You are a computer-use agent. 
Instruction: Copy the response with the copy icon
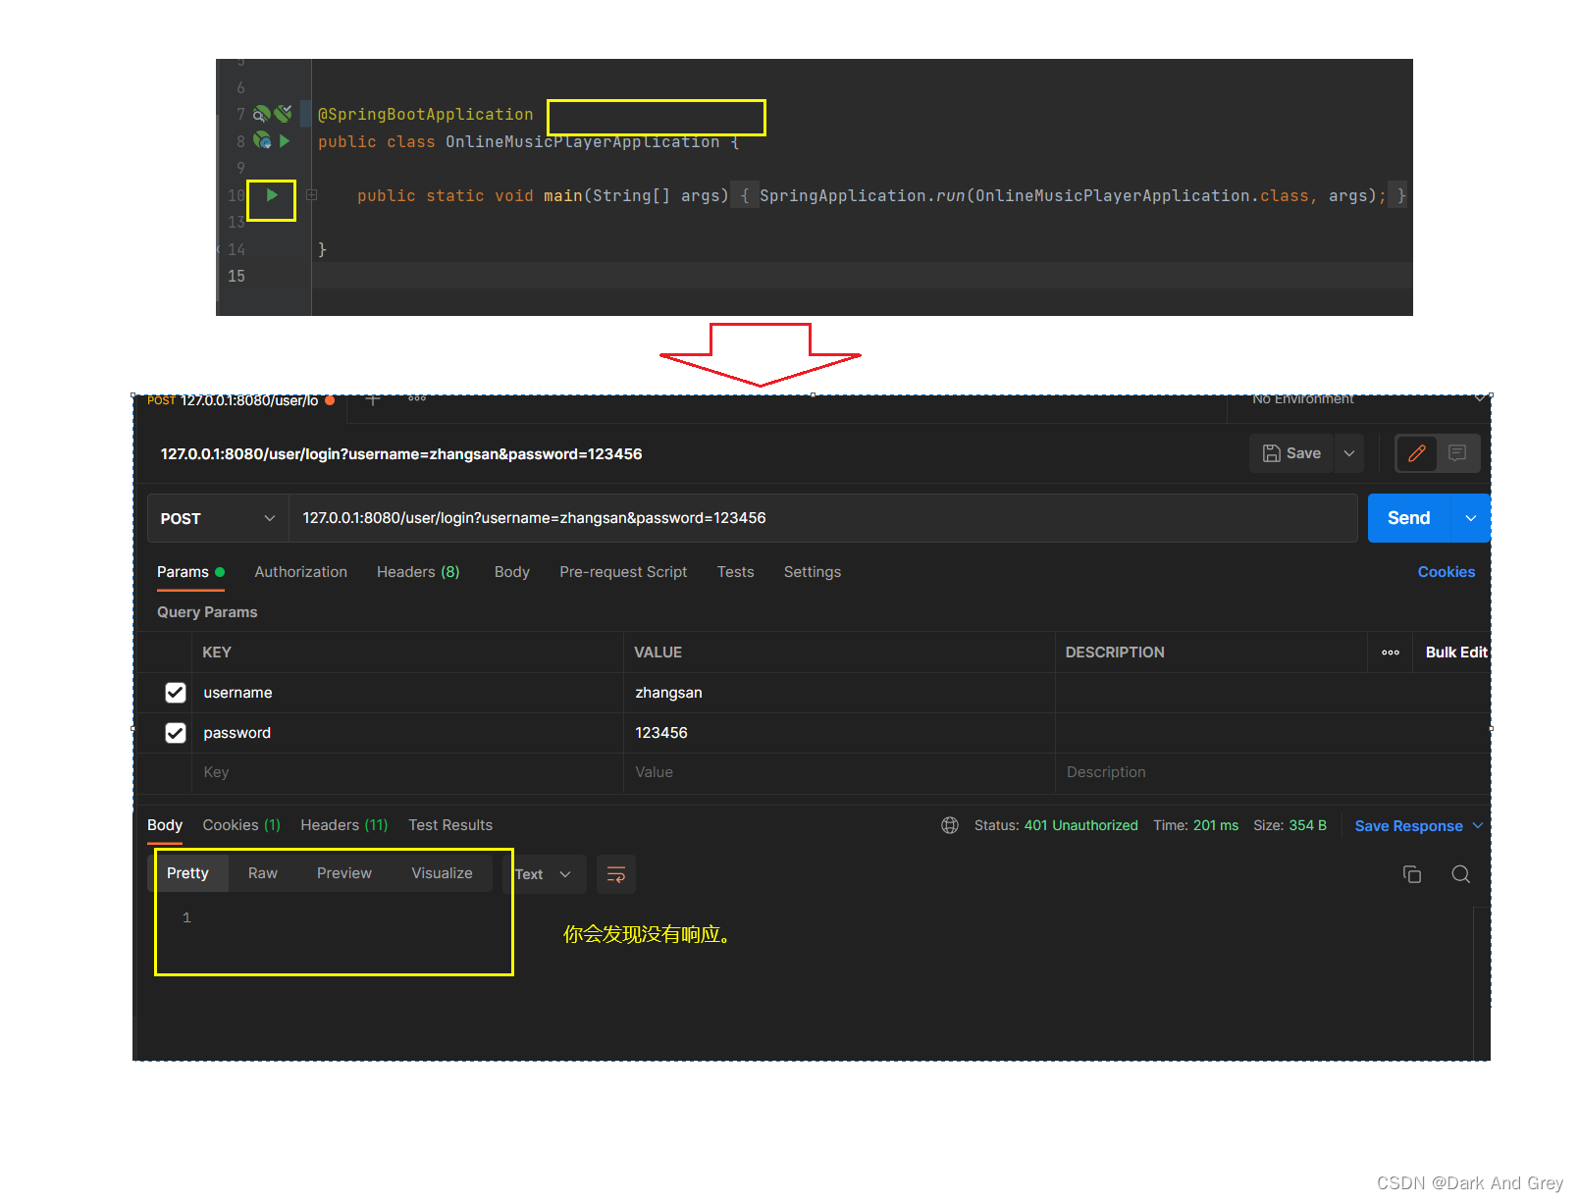click(1412, 874)
